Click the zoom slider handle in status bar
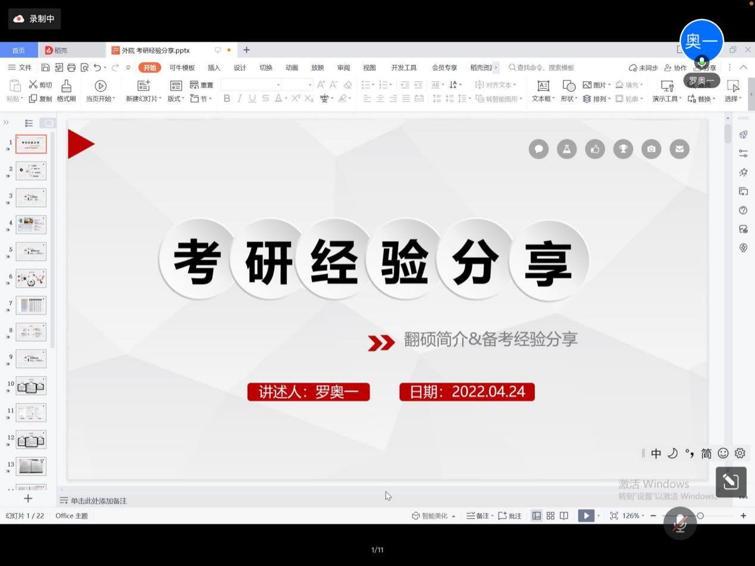755x566 pixels. [700, 516]
